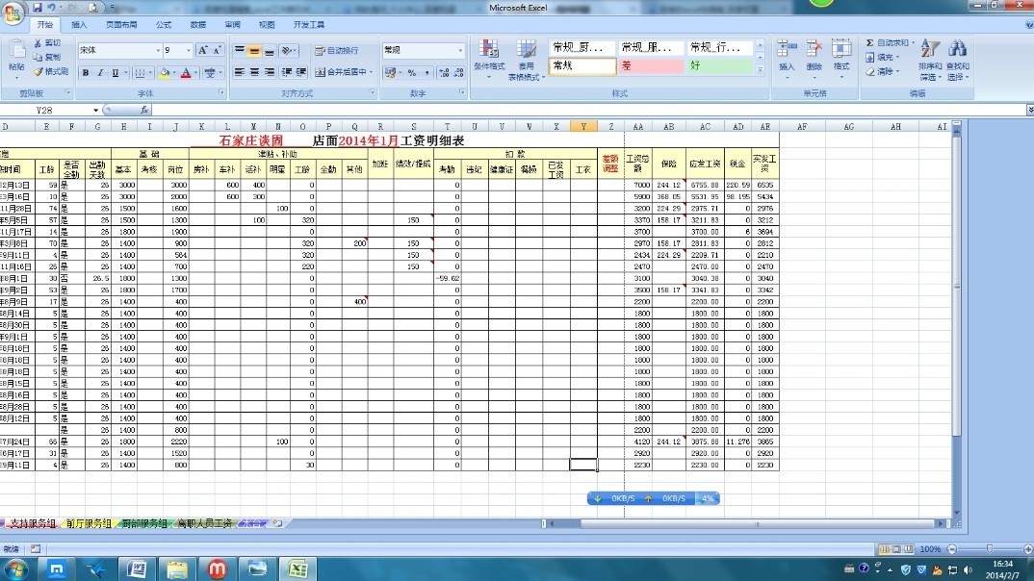The height and width of the screenshot is (581, 1034).
Task: Expand the fill color dropdown arrow
Action: pyautogui.click(x=175, y=72)
